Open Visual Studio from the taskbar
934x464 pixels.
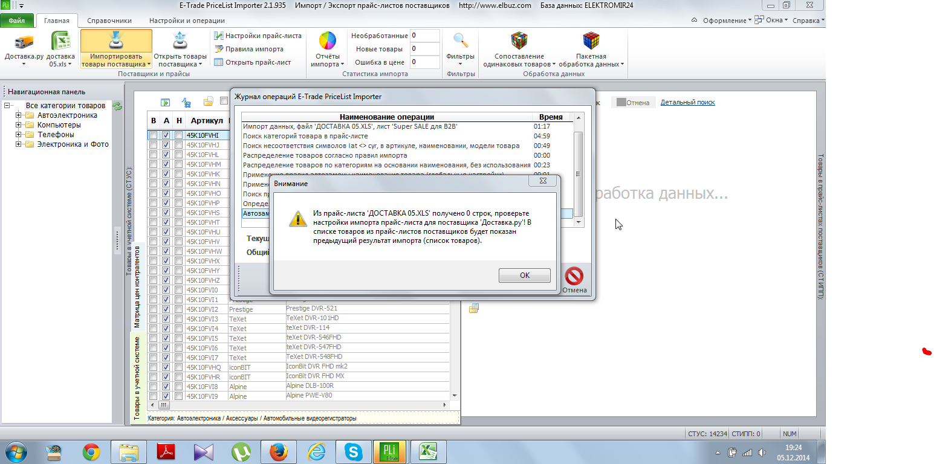203,451
